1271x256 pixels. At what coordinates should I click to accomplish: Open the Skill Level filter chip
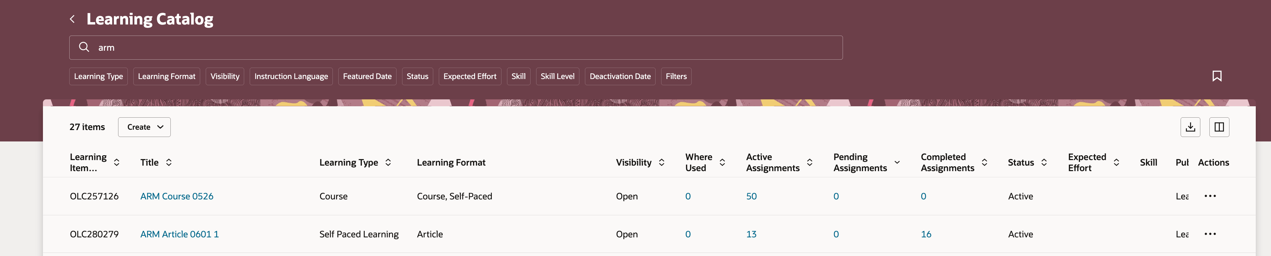(x=558, y=76)
